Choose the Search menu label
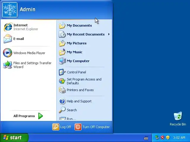The height and width of the screenshot is (142, 190). [x=72, y=110]
